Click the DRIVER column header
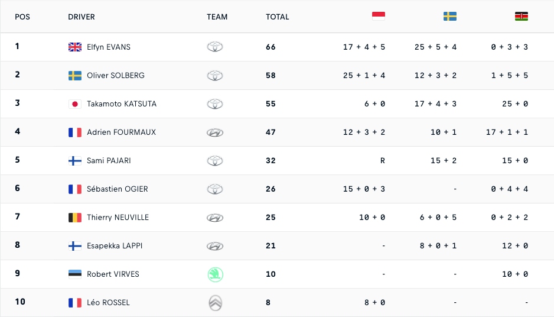This screenshot has width=554, height=317. 82,17
